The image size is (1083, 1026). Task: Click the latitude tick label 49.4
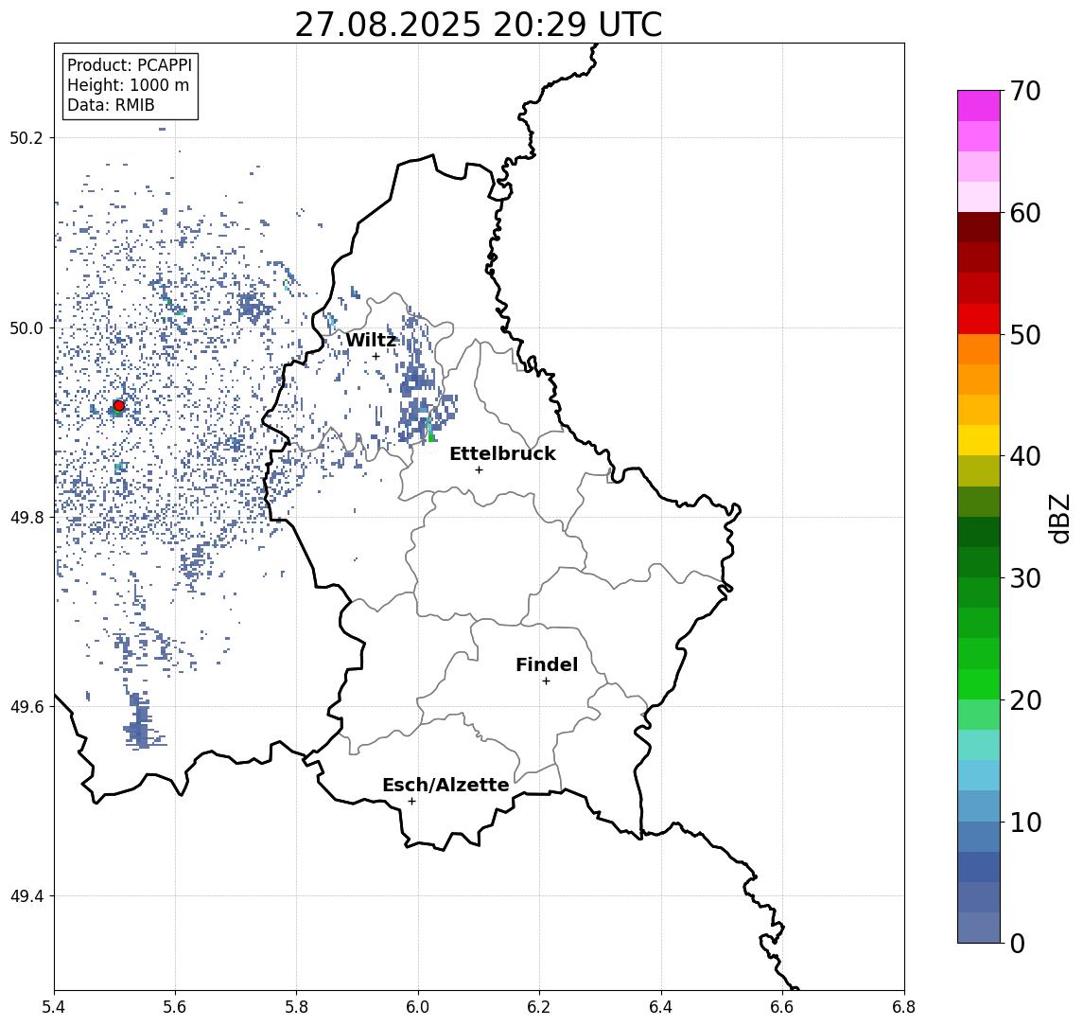point(26,896)
